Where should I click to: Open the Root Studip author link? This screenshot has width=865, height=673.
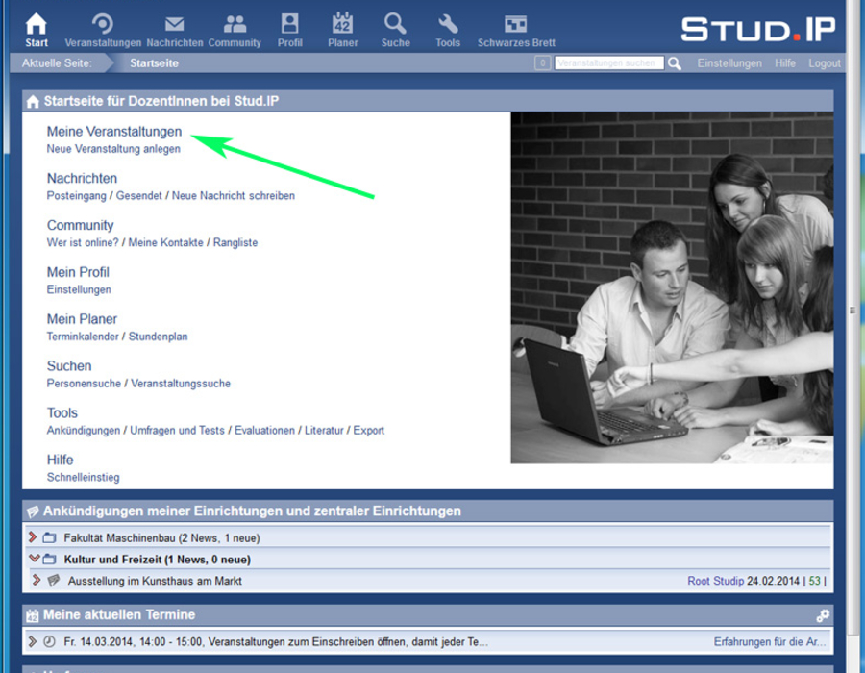715,581
